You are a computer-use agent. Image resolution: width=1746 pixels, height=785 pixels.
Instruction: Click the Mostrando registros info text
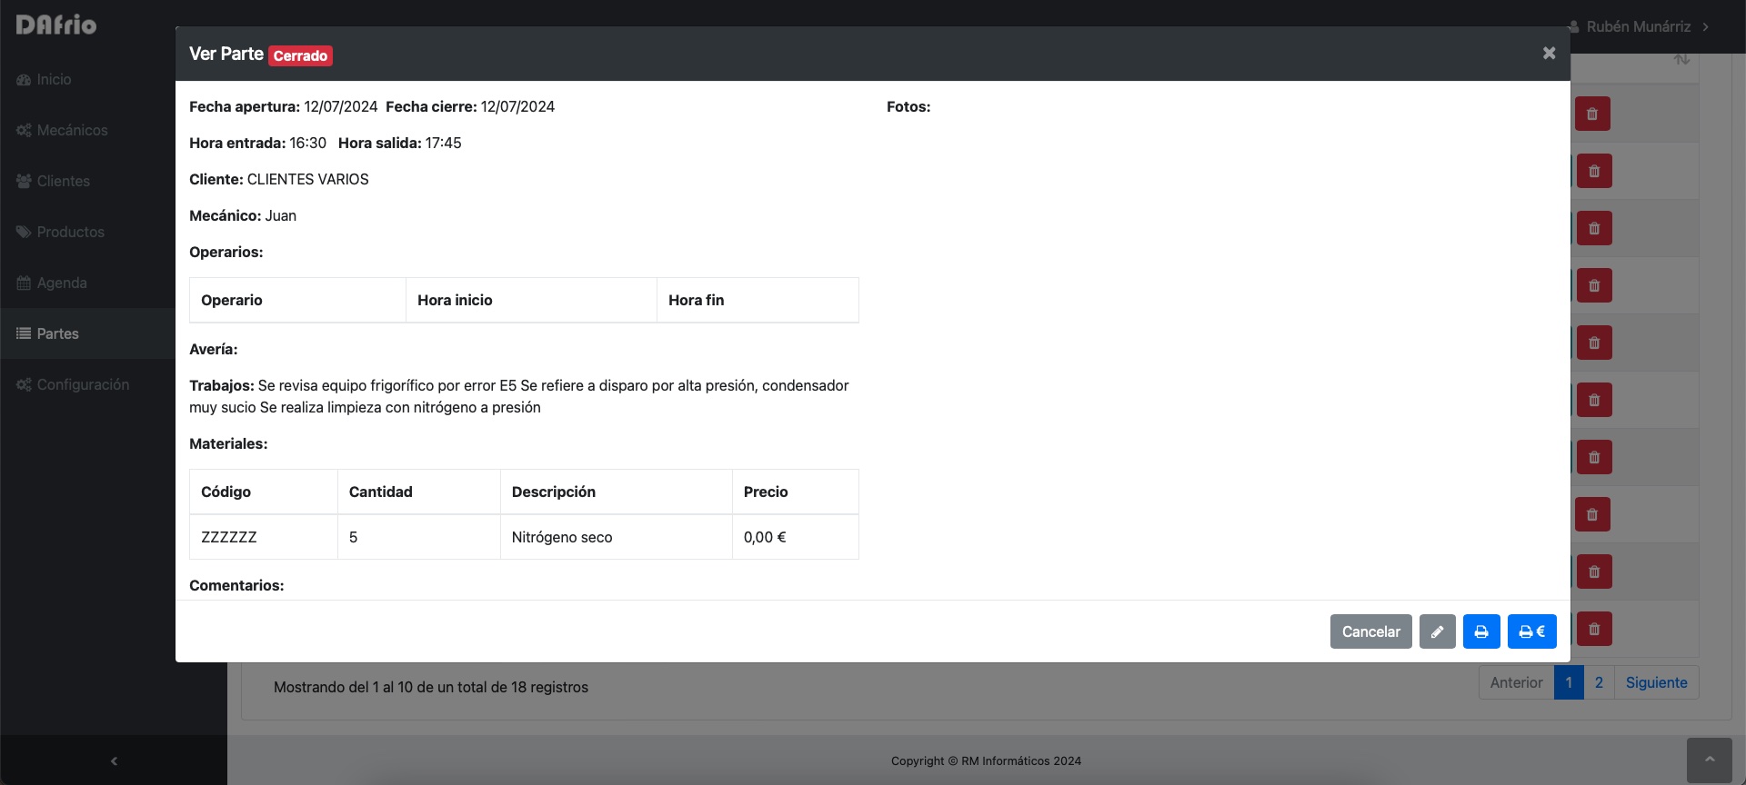(x=431, y=687)
